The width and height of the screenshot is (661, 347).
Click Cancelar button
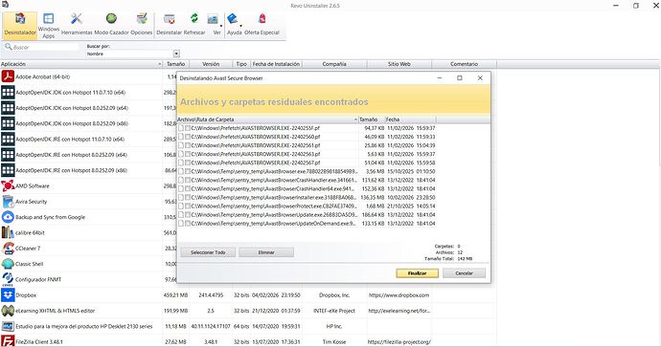tap(464, 273)
